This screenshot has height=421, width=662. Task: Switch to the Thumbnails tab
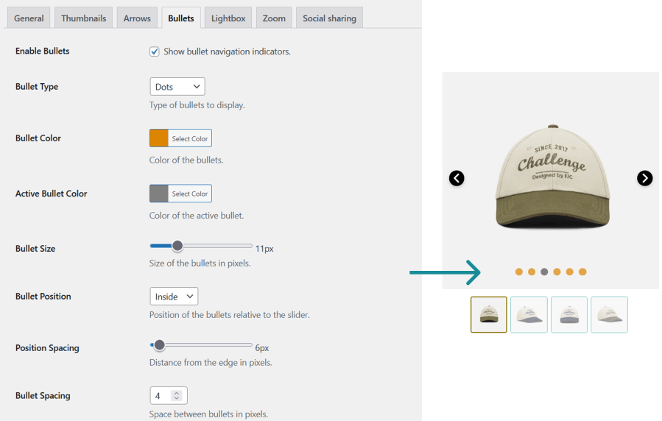pos(84,18)
